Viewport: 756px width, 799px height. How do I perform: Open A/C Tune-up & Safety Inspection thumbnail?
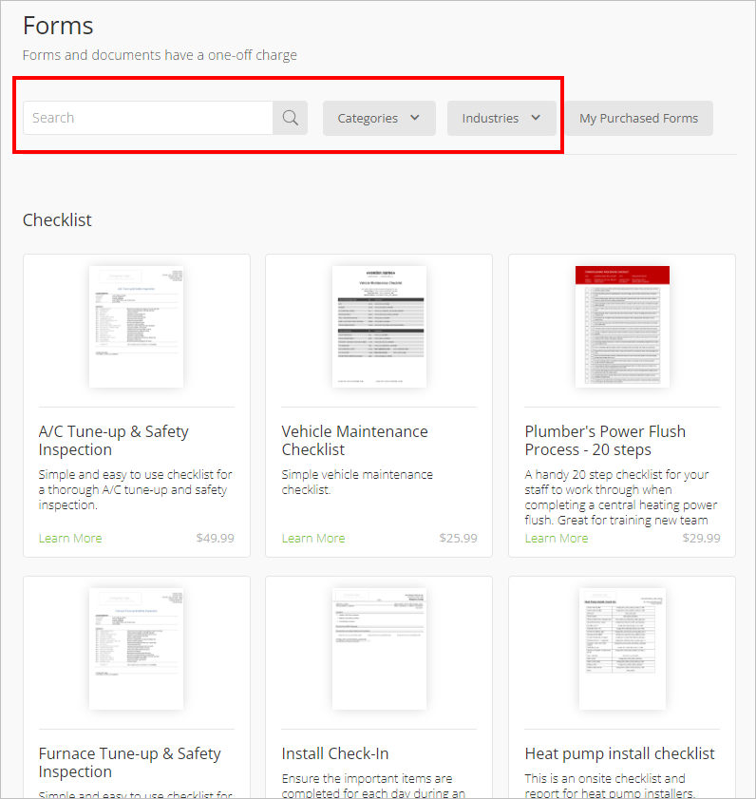click(x=136, y=327)
